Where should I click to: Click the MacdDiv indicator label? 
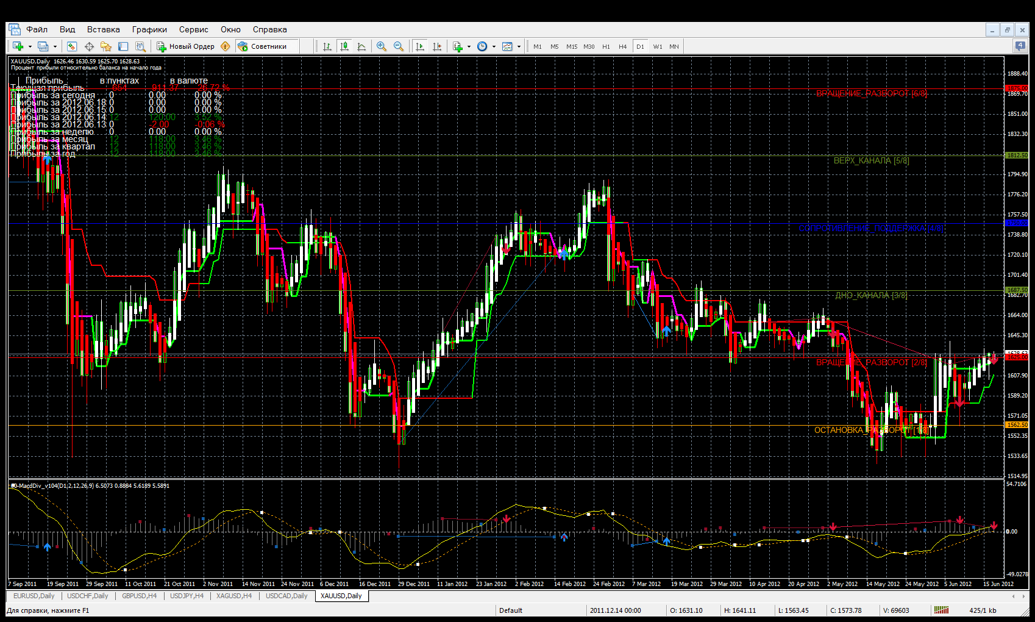(x=90, y=486)
